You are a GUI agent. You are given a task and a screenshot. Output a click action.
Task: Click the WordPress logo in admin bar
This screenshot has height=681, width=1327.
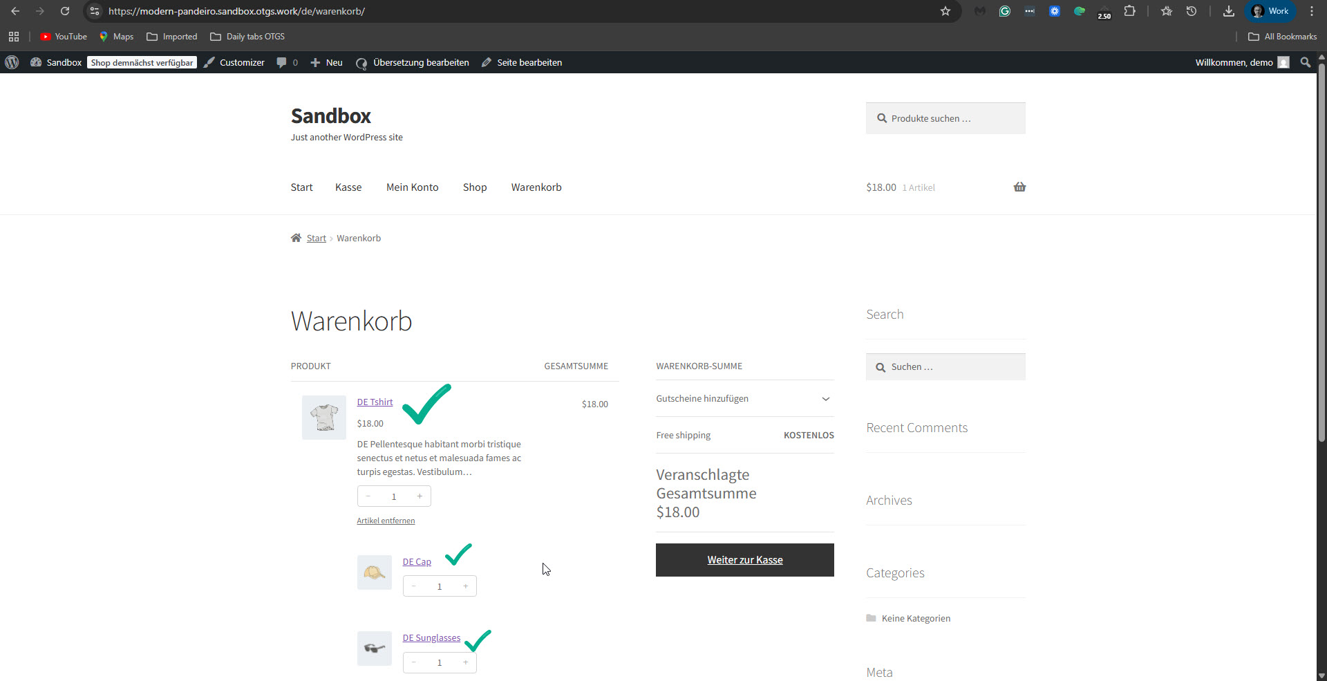12,62
